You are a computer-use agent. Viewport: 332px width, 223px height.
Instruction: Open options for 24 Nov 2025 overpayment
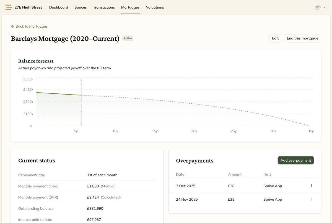pyautogui.click(x=312, y=199)
